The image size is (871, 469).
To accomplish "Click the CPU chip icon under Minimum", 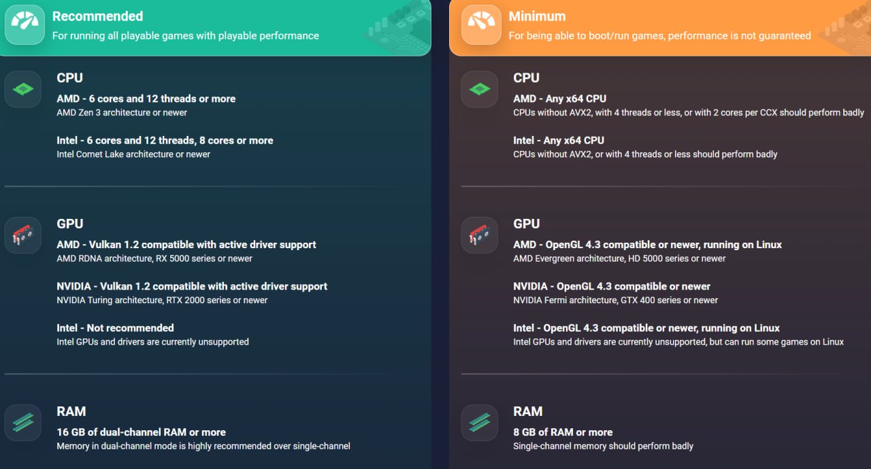I will pyautogui.click(x=480, y=89).
